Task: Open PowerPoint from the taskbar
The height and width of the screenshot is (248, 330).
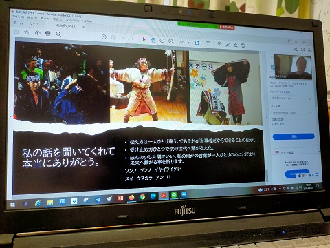Action: 120,198
